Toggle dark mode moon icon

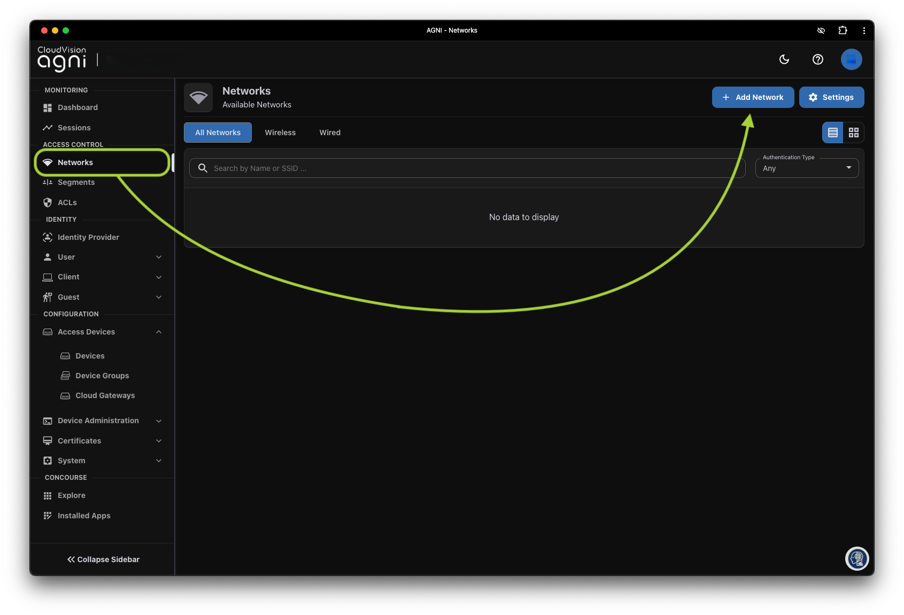point(784,59)
